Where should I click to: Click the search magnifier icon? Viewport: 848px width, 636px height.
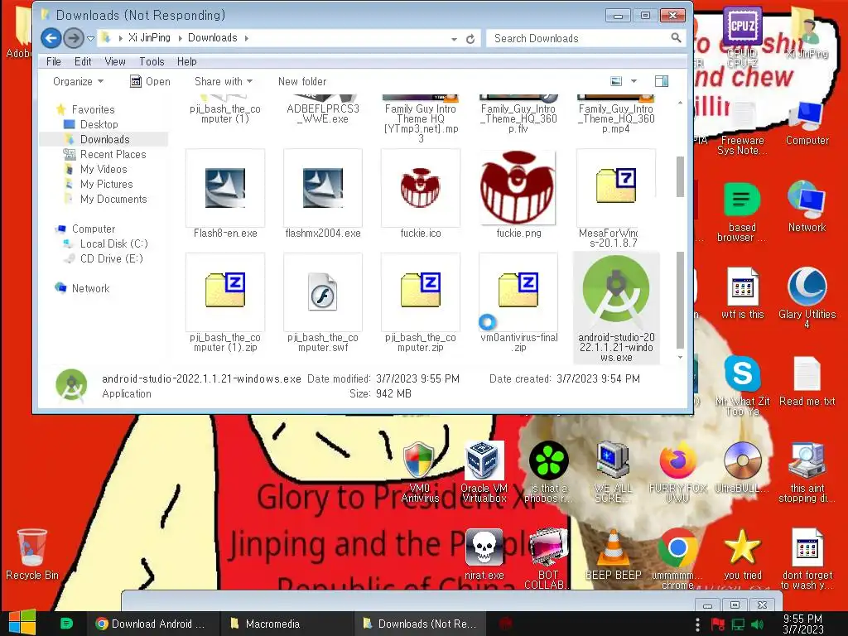tap(676, 38)
